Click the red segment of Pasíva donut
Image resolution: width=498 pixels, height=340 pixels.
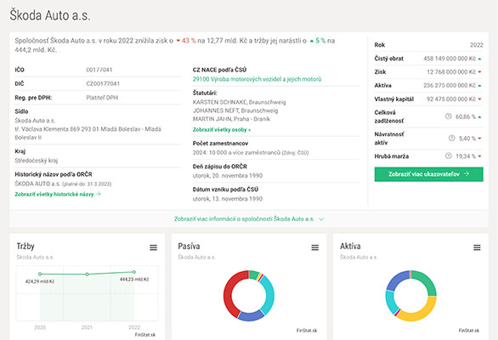228,294
